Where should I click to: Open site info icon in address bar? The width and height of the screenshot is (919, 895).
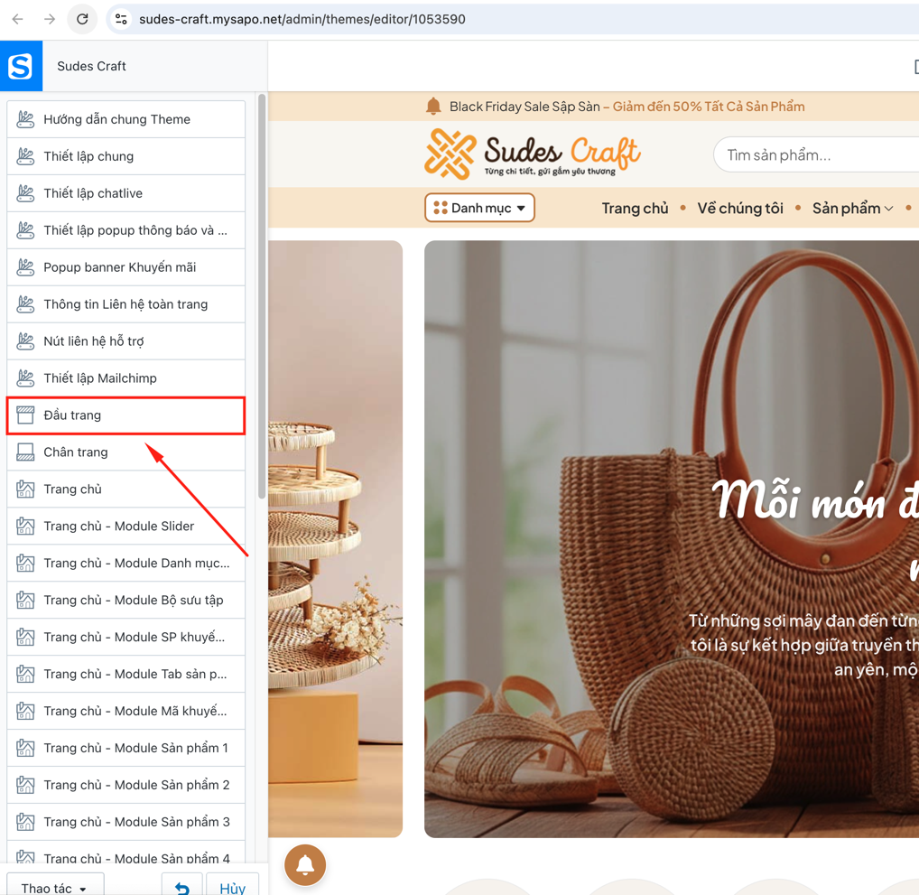click(121, 19)
